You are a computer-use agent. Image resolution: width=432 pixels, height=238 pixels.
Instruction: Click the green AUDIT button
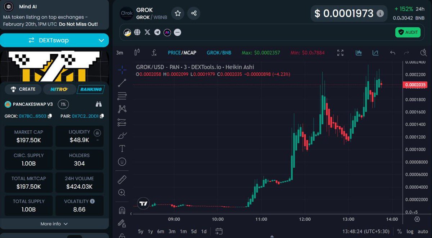click(408, 32)
